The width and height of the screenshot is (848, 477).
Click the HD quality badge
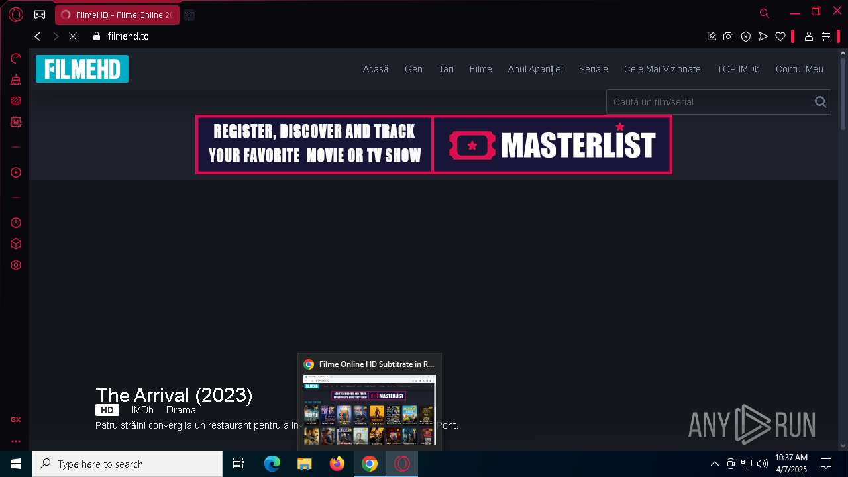pyautogui.click(x=107, y=410)
